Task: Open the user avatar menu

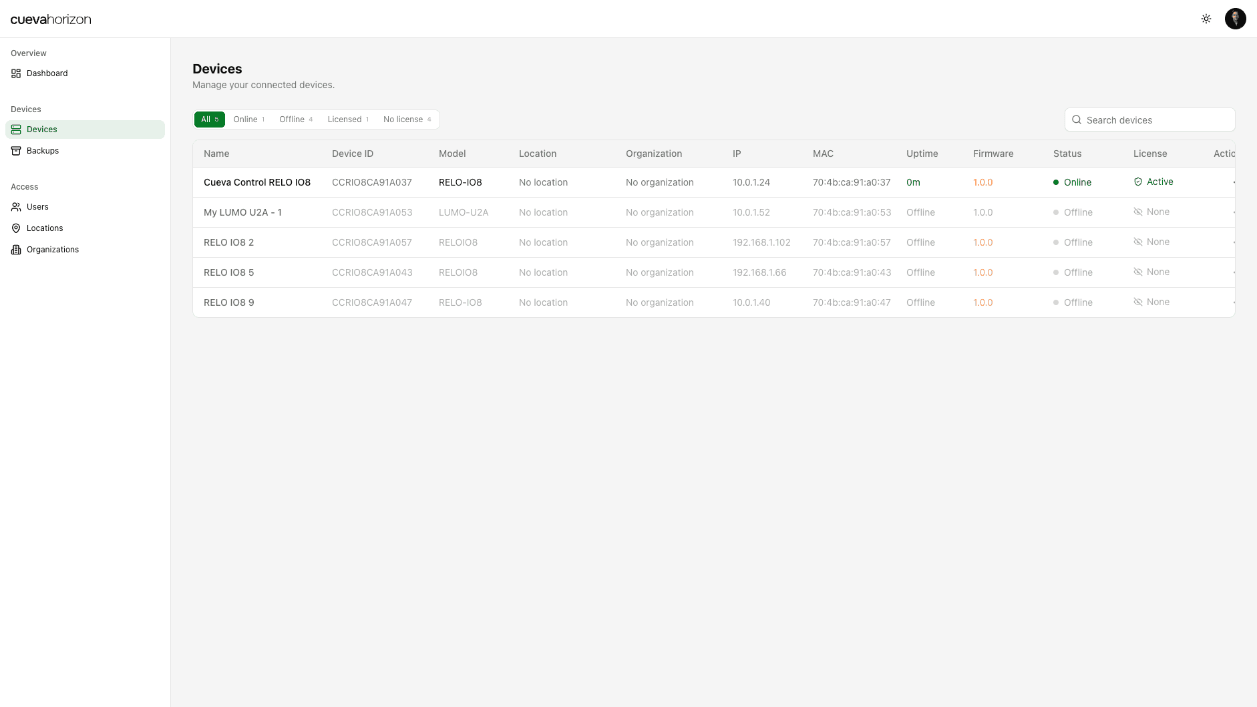Action: pyautogui.click(x=1236, y=19)
